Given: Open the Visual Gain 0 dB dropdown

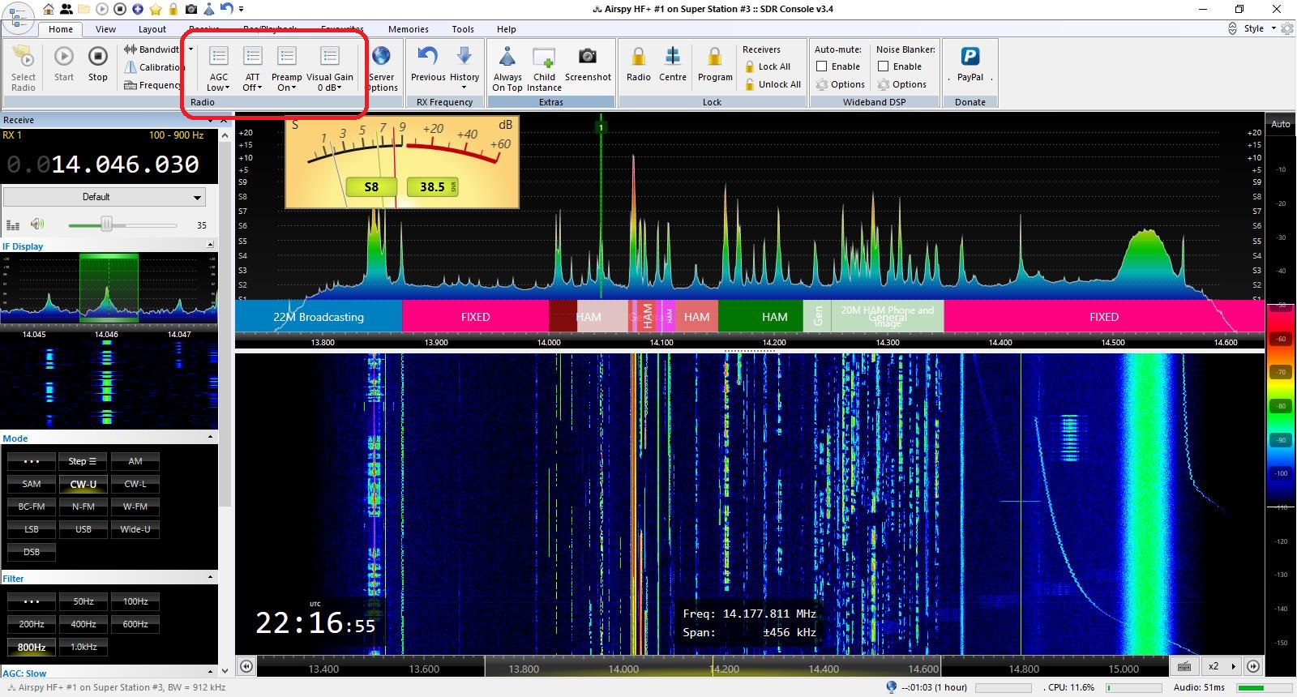Looking at the screenshot, I should pyautogui.click(x=330, y=88).
